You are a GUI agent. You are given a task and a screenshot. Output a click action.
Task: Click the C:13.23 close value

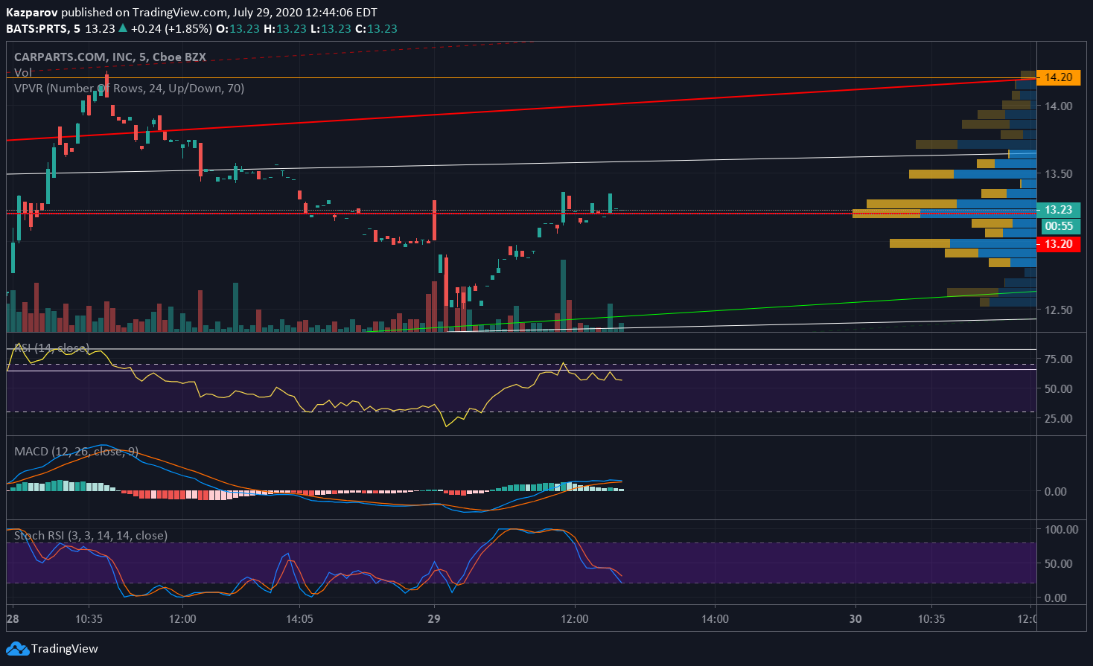point(376,29)
